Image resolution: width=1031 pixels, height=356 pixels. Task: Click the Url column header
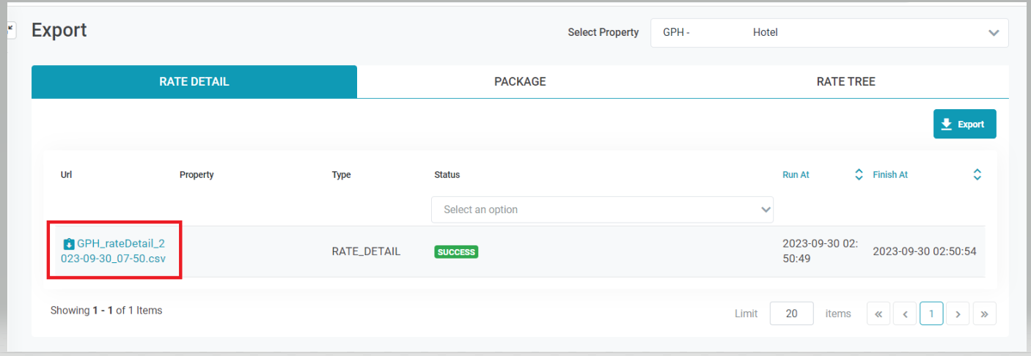[x=66, y=175]
